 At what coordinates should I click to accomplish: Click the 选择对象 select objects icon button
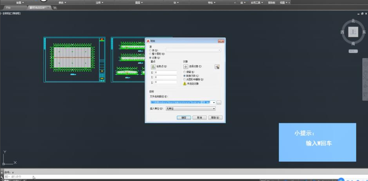click(186, 67)
